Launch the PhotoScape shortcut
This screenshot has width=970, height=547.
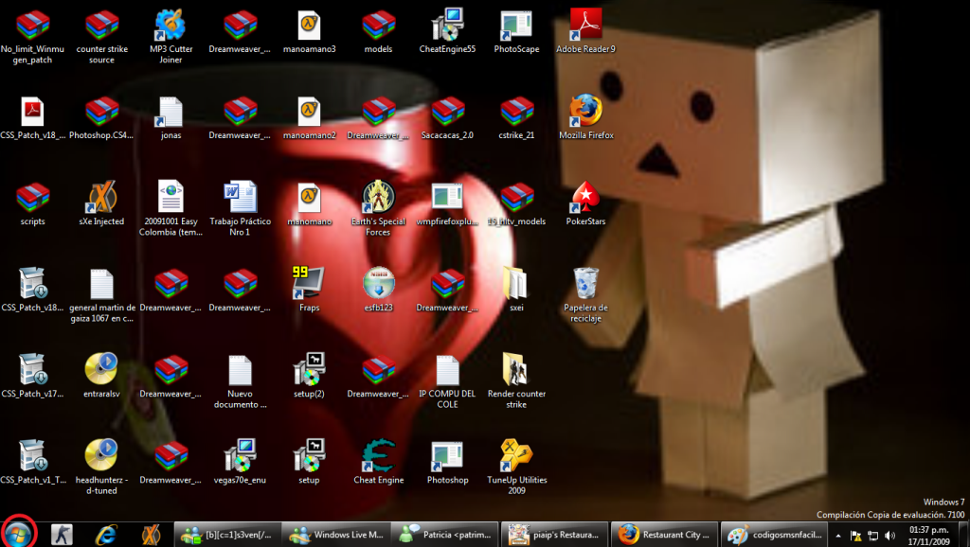click(x=516, y=26)
